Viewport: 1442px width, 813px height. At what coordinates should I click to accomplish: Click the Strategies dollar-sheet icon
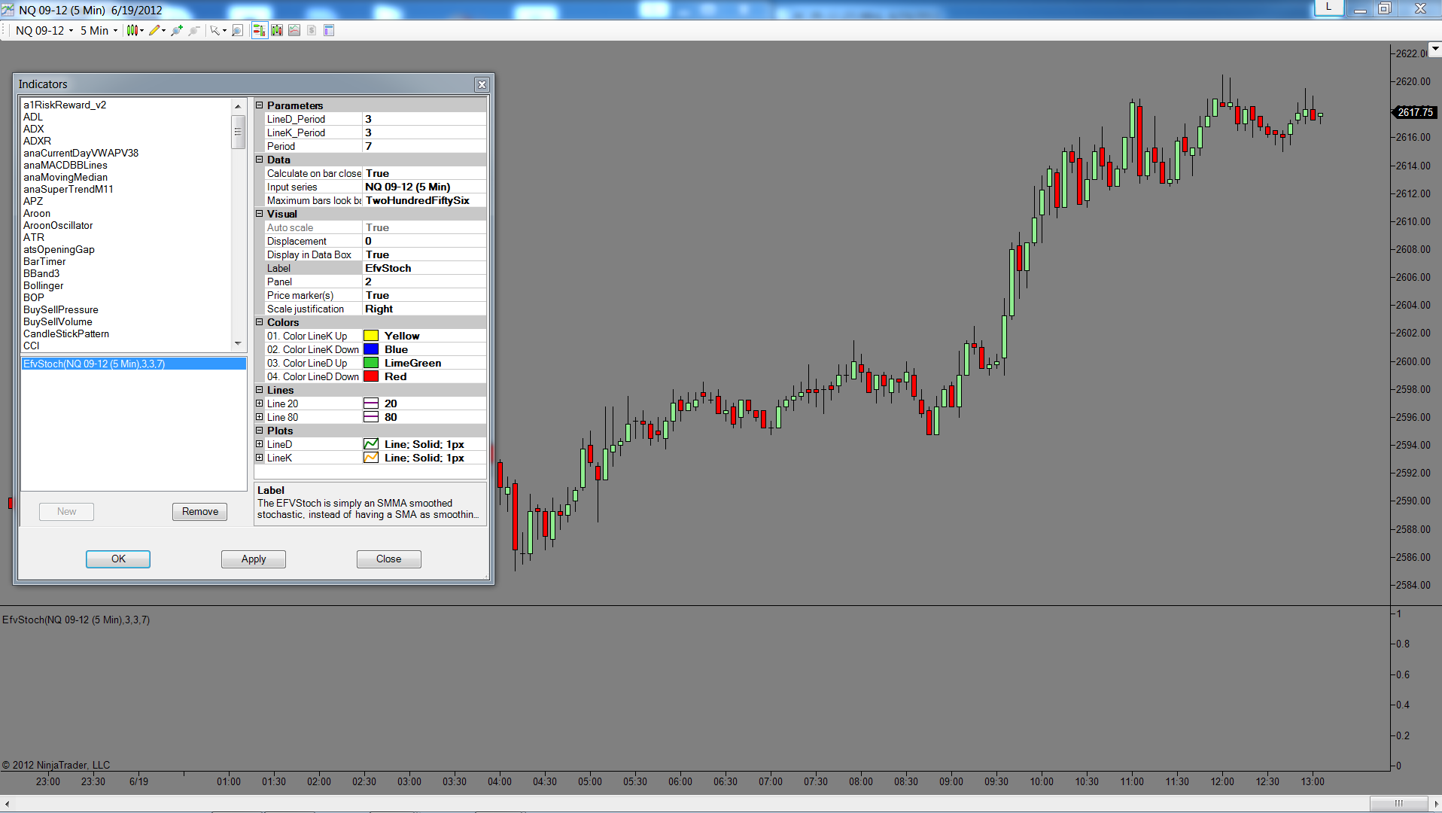tap(312, 30)
